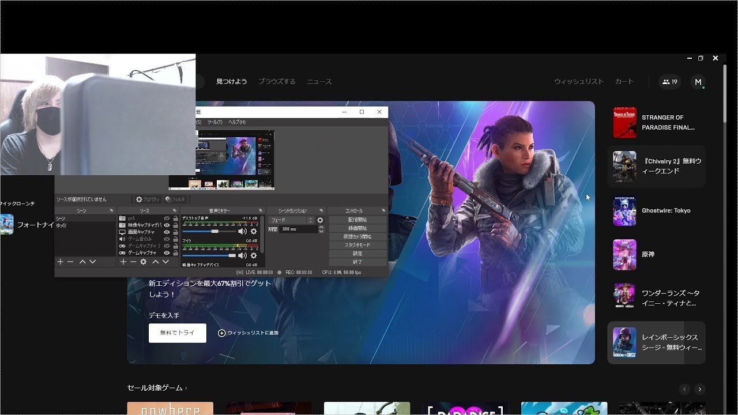This screenshot has width=738, height=415.
Task: Increase the transition duration with the up stepper
Action: pyautogui.click(x=321, y=227)
